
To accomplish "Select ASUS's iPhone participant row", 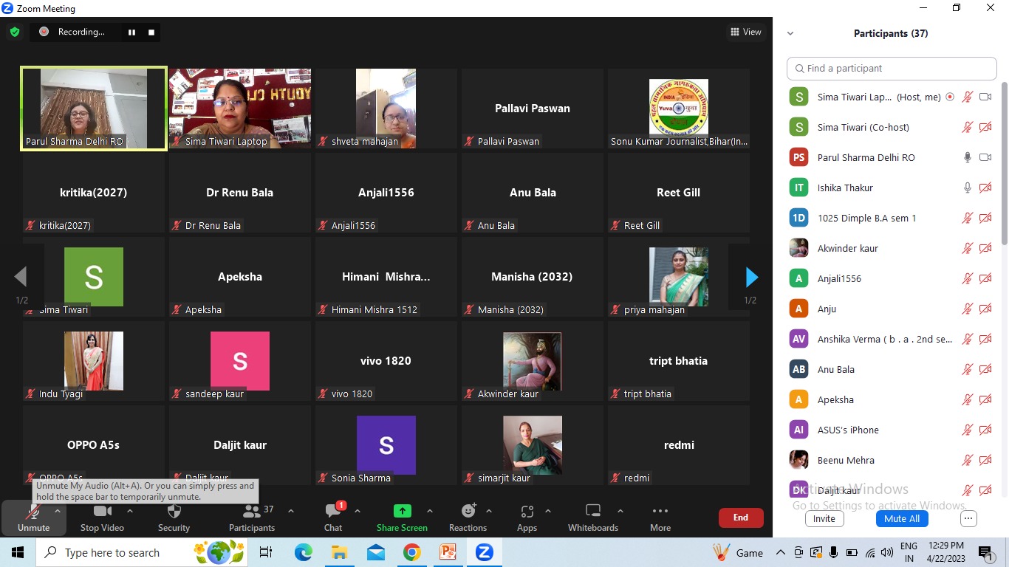I will (890, 430).
